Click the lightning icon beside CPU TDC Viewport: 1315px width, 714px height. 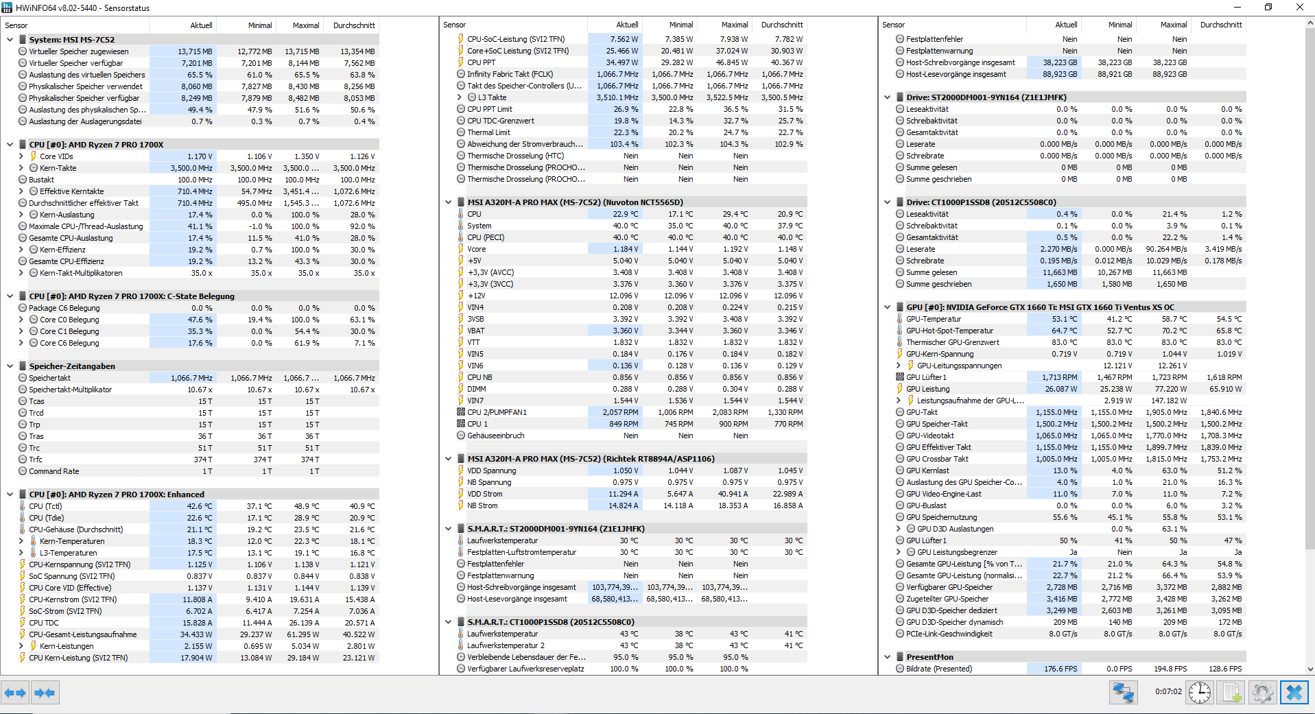(x=23, y=623)
